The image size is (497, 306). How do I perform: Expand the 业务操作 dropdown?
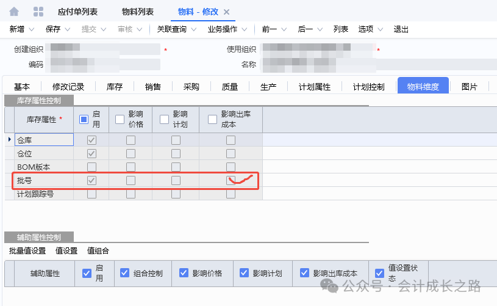pos(245,29)
